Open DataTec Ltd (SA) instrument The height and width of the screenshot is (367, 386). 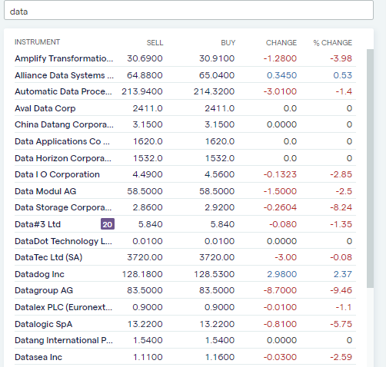tap(48, 257)
